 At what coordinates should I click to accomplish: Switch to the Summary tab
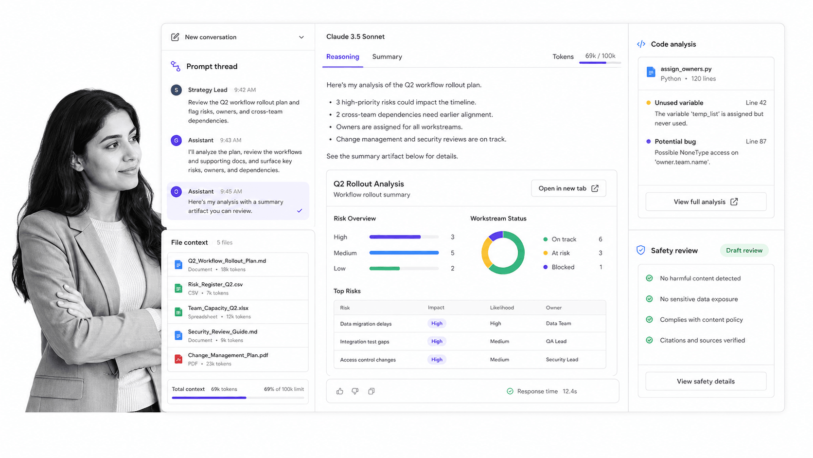point(387,57)
